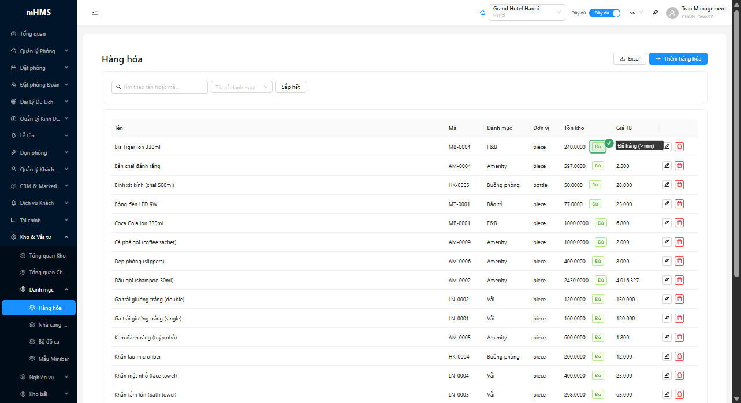Open the Tran Management user avatar
Screen dimensions: 741x403
click(672, 13)
